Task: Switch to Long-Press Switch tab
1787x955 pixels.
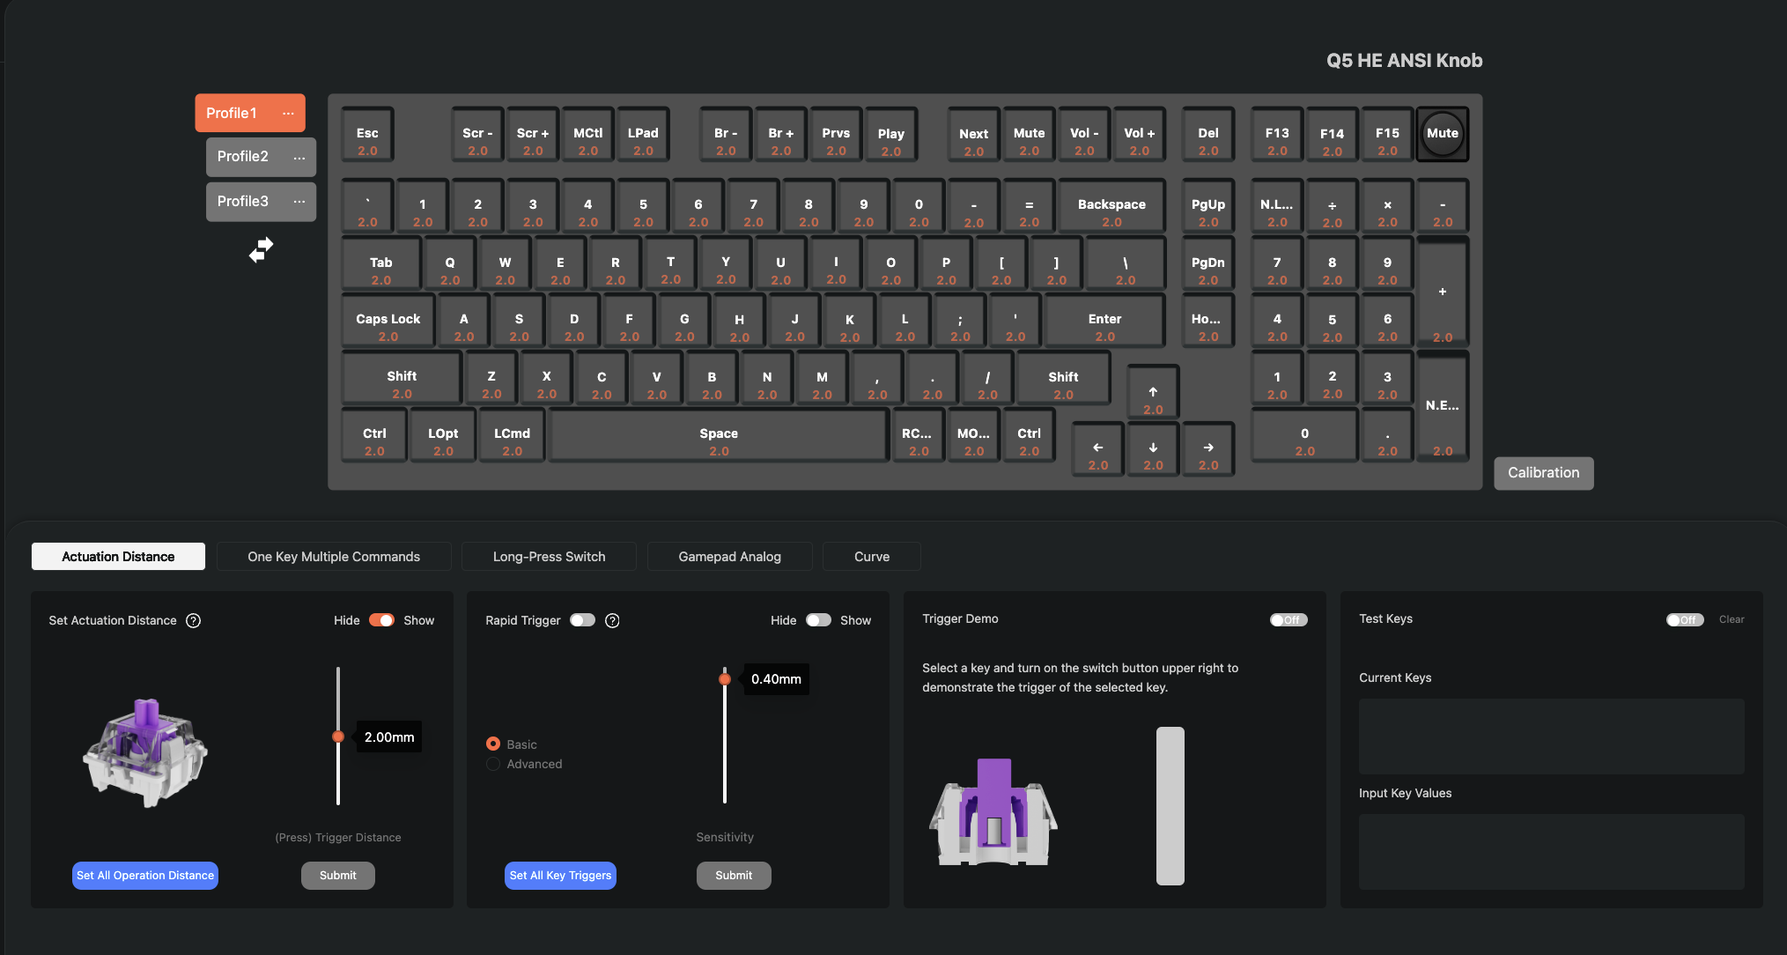Action: (x=549, y=556)
